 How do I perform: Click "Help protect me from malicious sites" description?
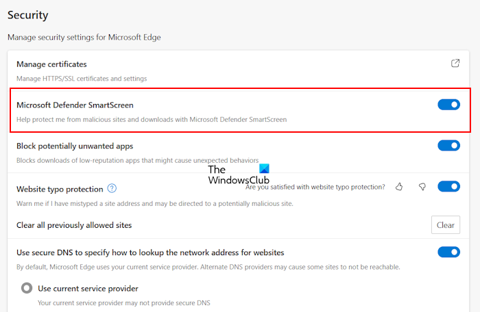pos(152,120)
